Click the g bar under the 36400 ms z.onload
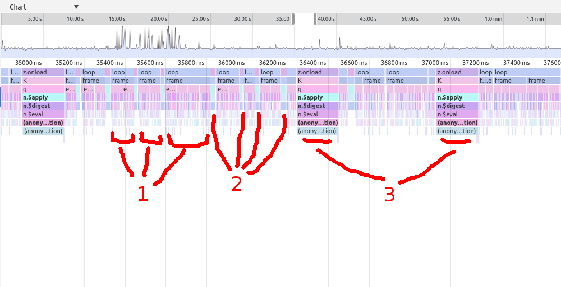Screen dimensions: 561x287 coord(317,89)
